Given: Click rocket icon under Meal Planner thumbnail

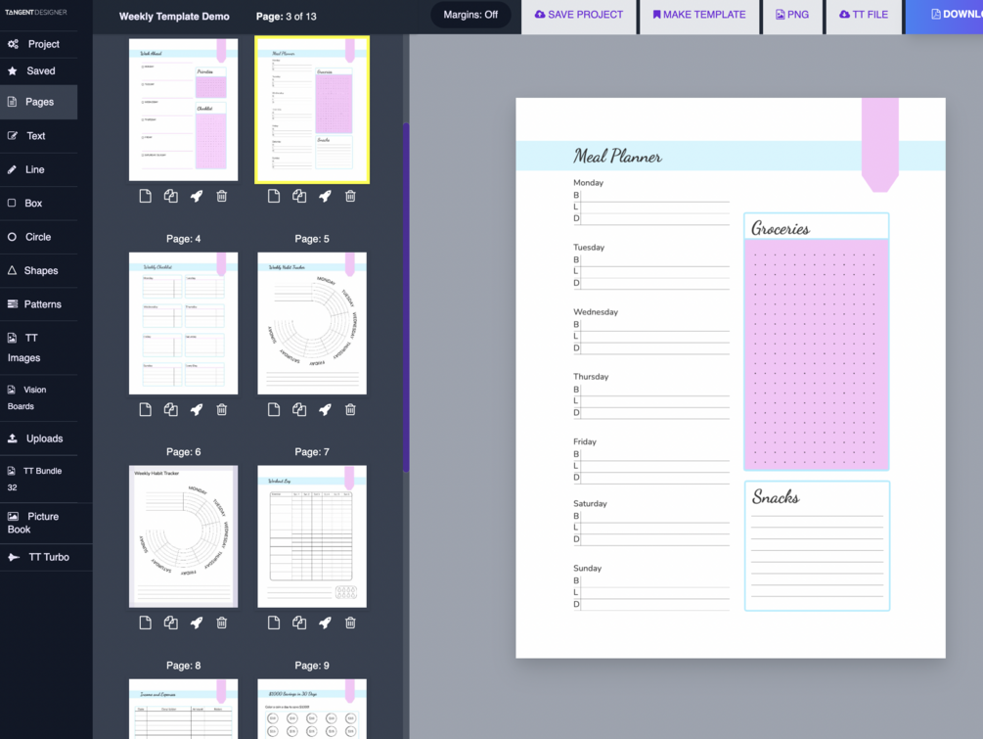Looking at the screenshot, I should click(325, 197).
